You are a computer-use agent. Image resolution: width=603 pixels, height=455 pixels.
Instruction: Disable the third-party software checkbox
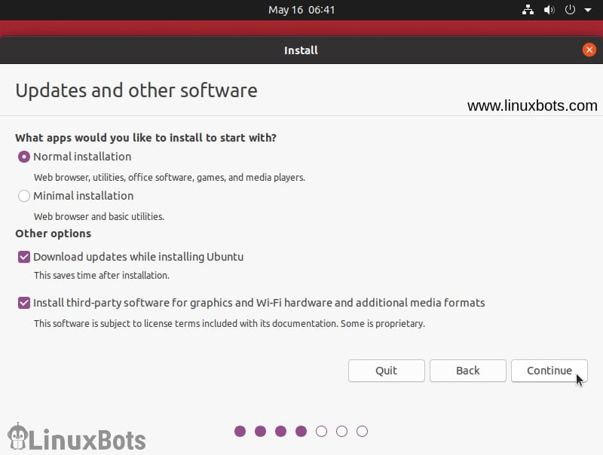pos(23,303)
